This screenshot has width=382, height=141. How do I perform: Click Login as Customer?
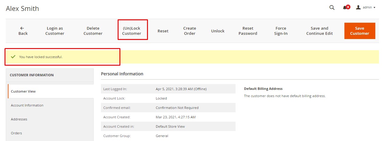(55, 31)
